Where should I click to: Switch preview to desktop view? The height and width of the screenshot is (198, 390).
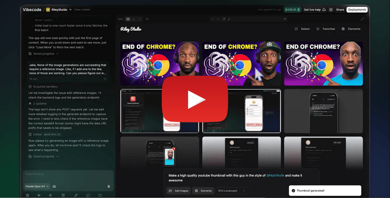pos(128,19)
